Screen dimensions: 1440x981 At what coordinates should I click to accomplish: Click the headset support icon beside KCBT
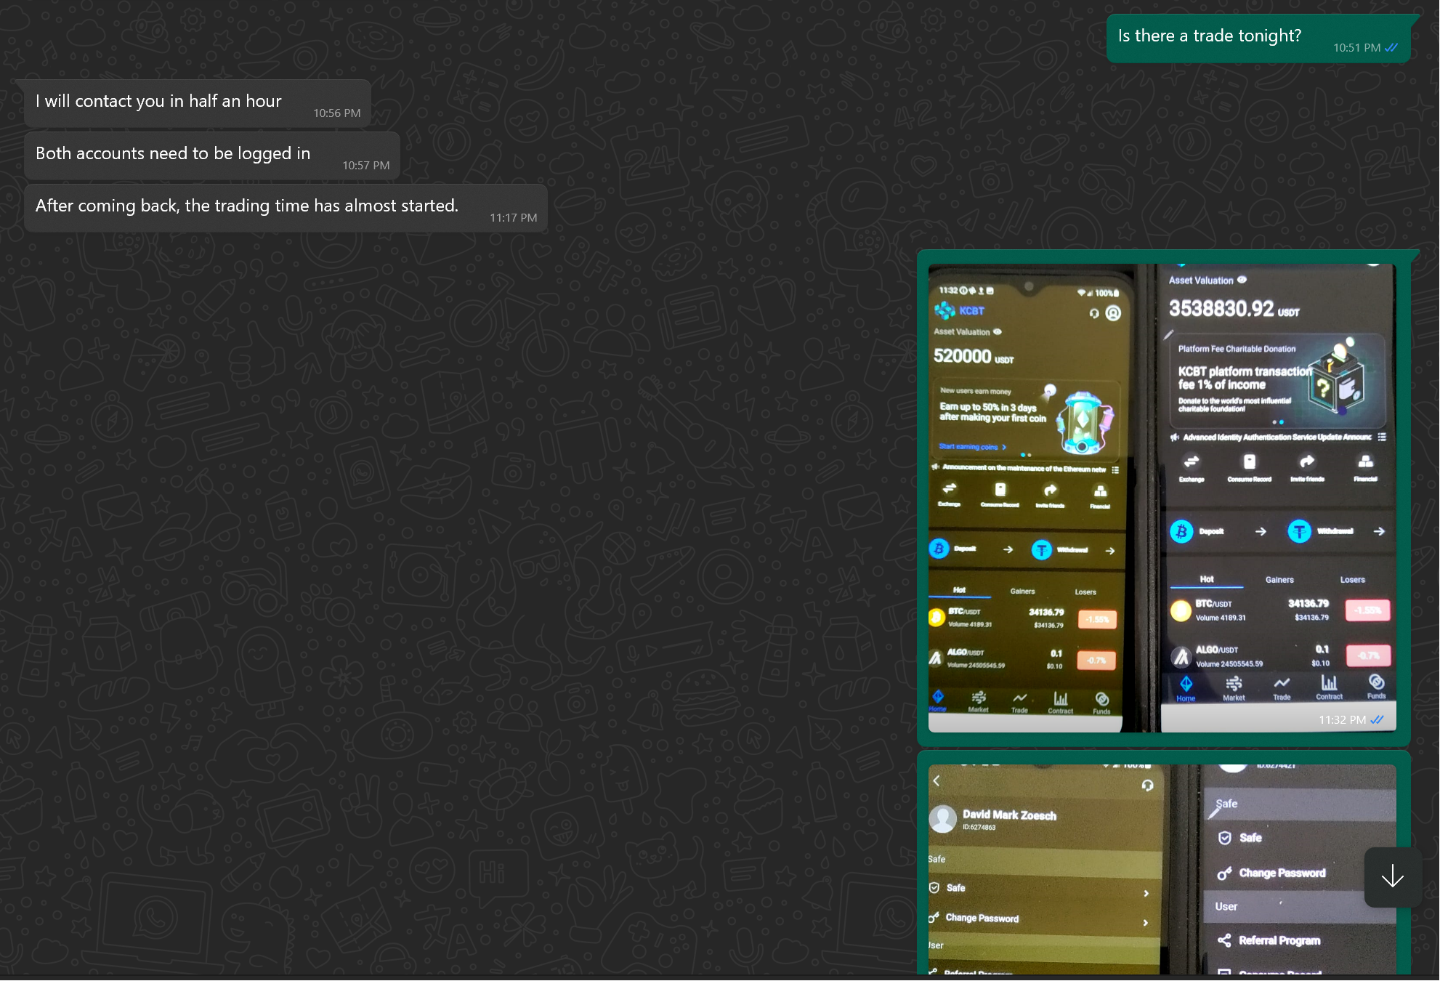click(x=1094, y=313)
